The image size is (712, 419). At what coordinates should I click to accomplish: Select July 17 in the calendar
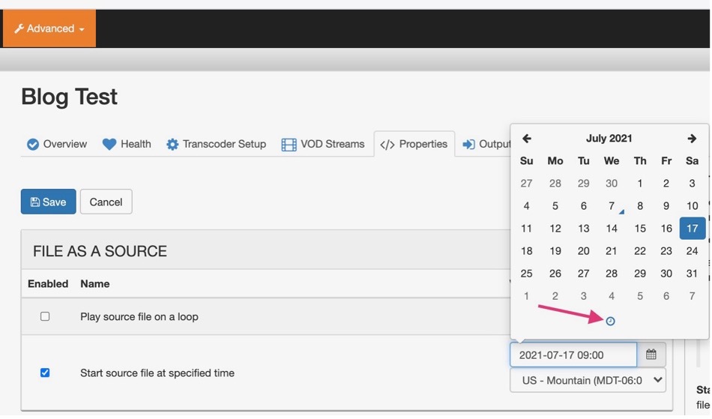pos(692,229)
